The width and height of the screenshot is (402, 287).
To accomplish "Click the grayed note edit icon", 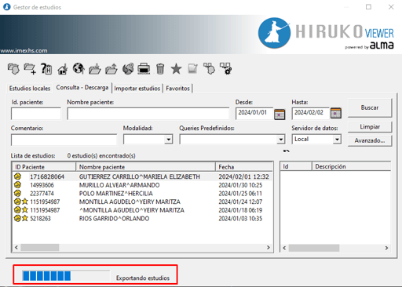I will click(193, 69).
